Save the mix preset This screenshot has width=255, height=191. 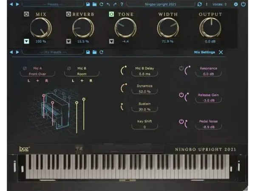pyautogui.click(x=88, y=52)
